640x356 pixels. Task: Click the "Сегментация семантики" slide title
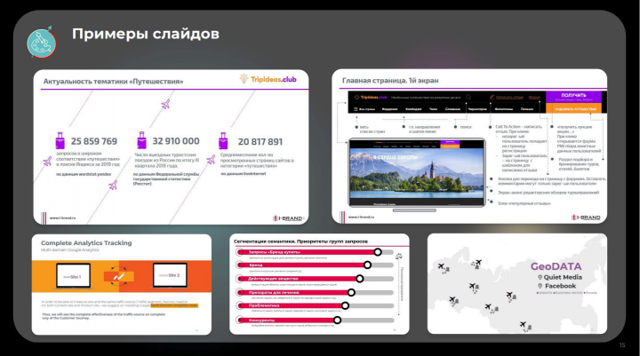click(x=300, y=241)
